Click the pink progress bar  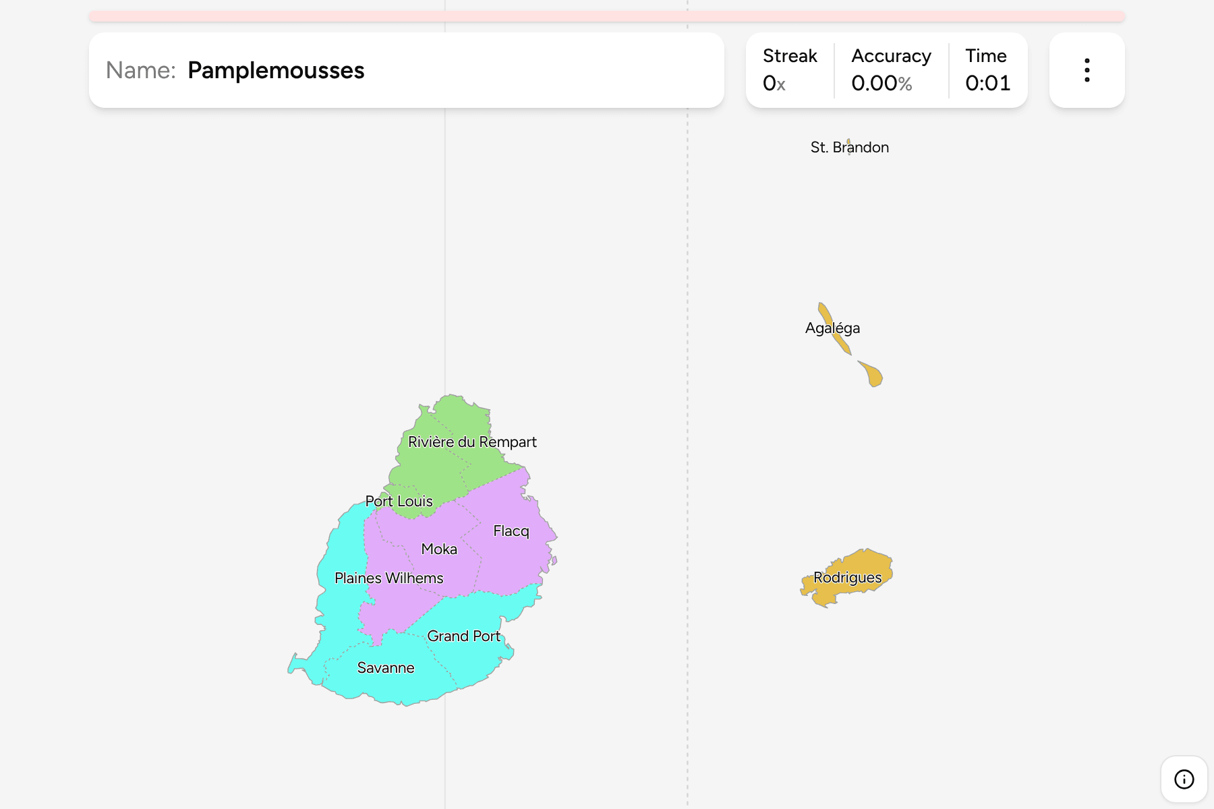(607, 16)
